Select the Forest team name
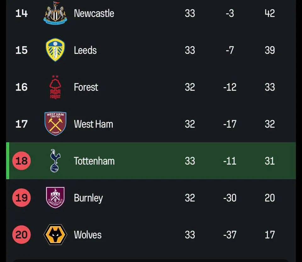 tap(86, 87)
